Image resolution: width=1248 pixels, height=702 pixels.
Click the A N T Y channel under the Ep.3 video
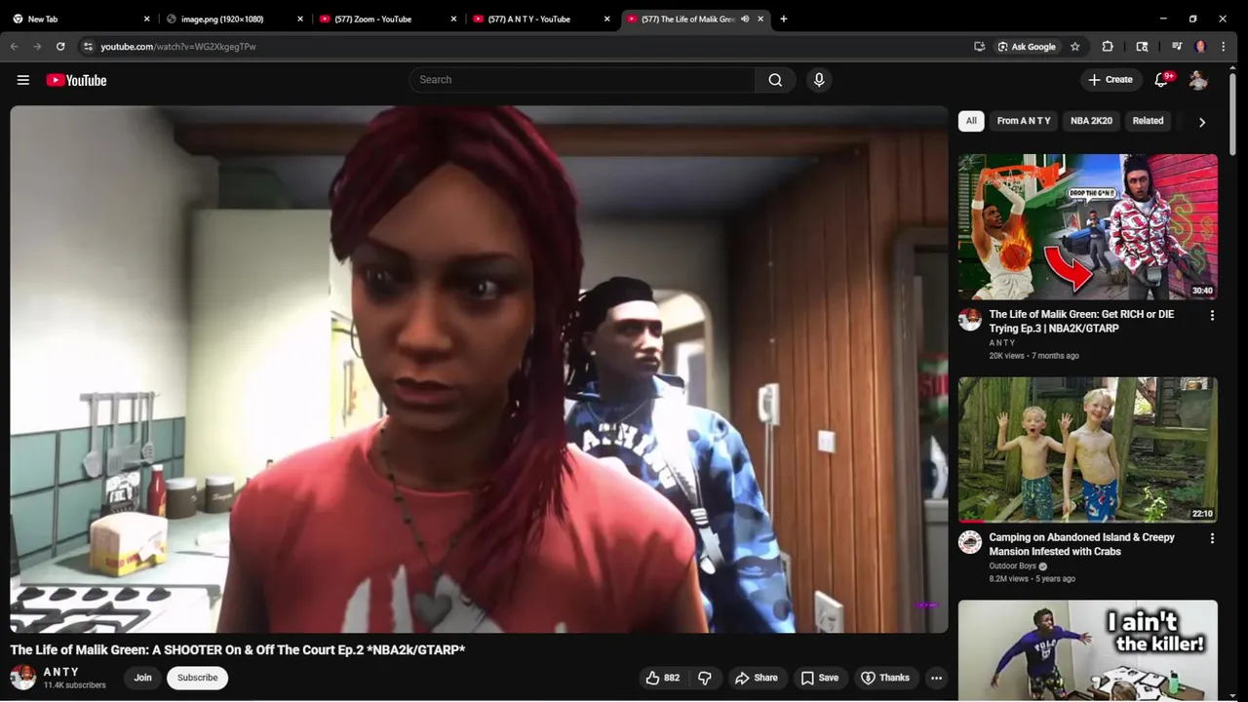[1002, 343]
